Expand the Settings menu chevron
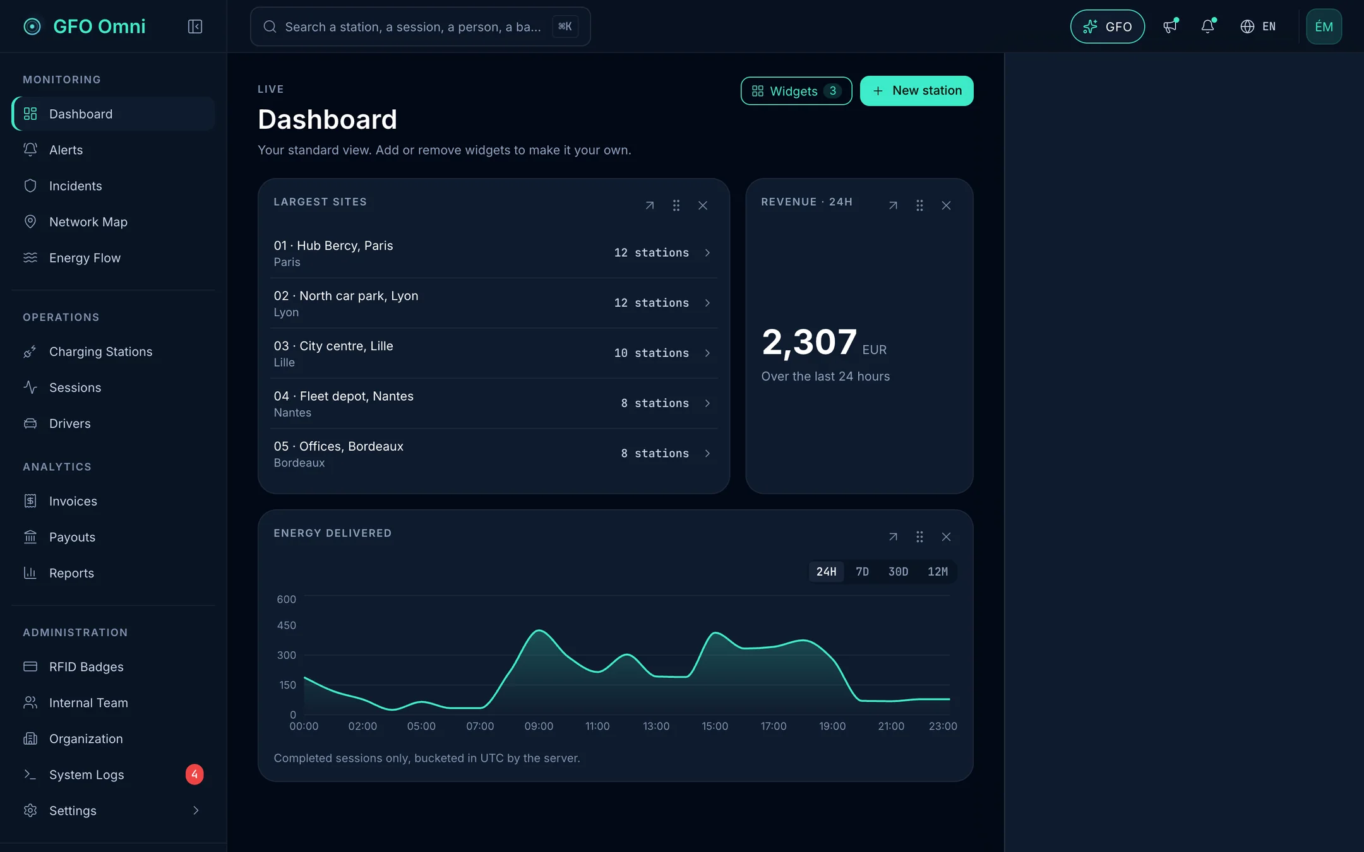The width and height of the screenshot is (1364, 852). pyautogui.click(x=196, y=810)
